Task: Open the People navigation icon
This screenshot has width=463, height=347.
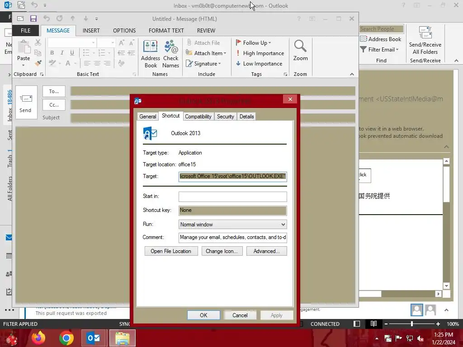Action: pyautogui.click(x=9, y=274)
